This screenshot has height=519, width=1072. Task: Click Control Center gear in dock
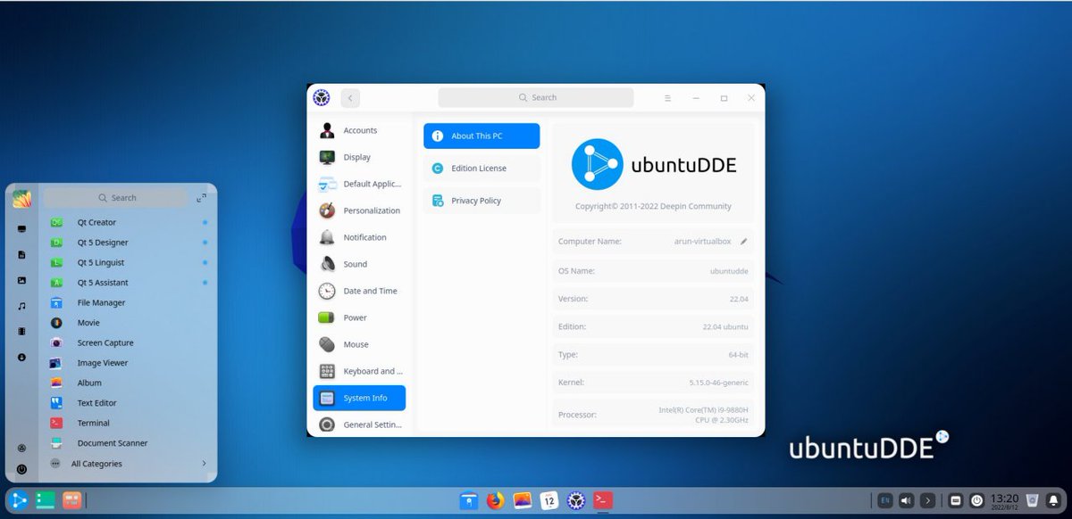tap(576, 500)
